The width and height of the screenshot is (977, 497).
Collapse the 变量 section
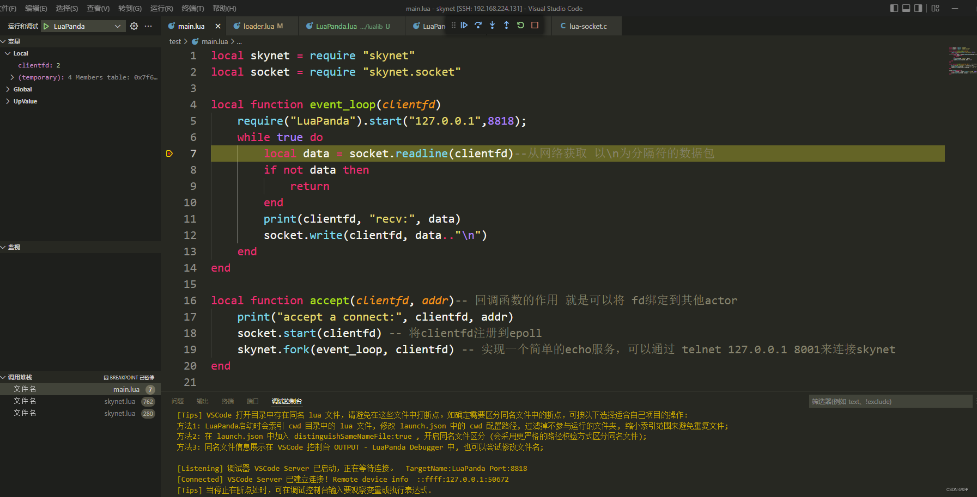(x=3, y=41)
